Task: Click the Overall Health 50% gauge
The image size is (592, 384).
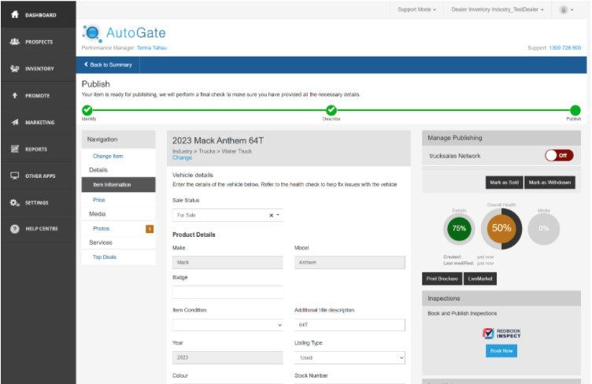Action: coord(501,229)
